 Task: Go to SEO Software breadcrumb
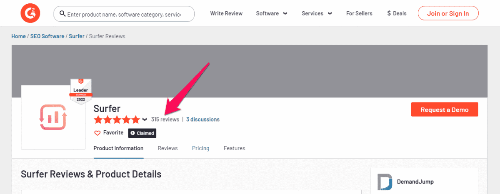47,36
